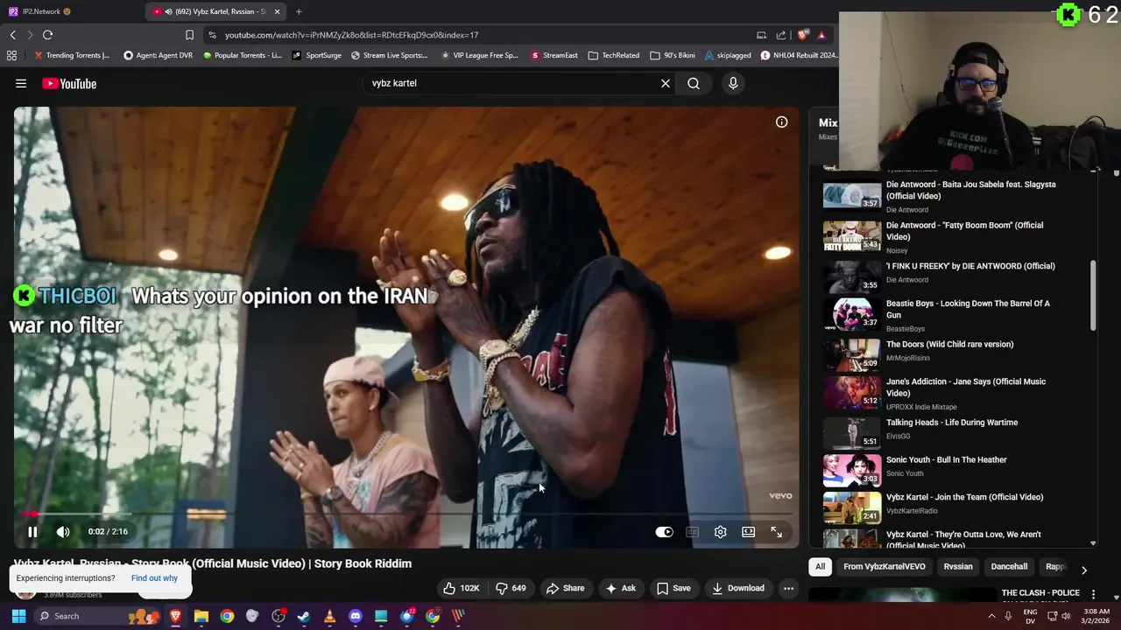Viewport: 1121px width, 630px height.
Task: Select the Dancehall chip
Action: 1009,567
